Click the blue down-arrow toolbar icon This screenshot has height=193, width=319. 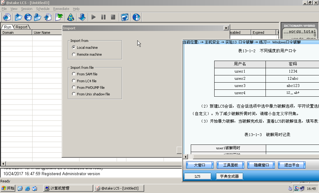tap(82, 17)
